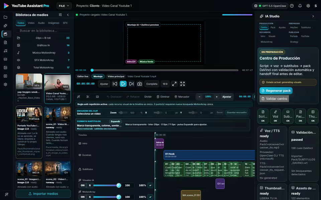Toggle the MotionArray checkmark box
This screenshot has width=321, height=200.
[x=150, y=197]
